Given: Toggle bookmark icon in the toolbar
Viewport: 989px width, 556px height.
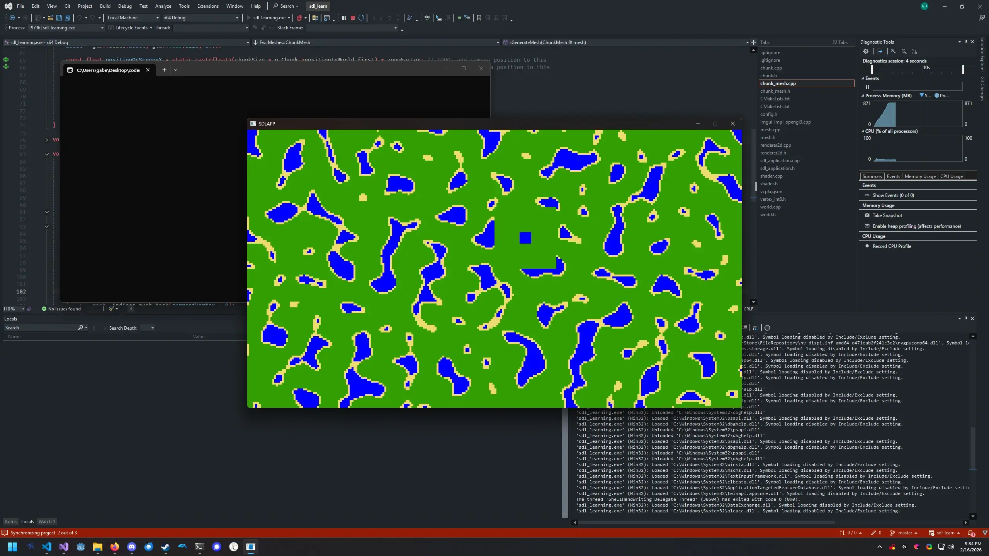Looking at the screenshot, I should click(479, 18).
